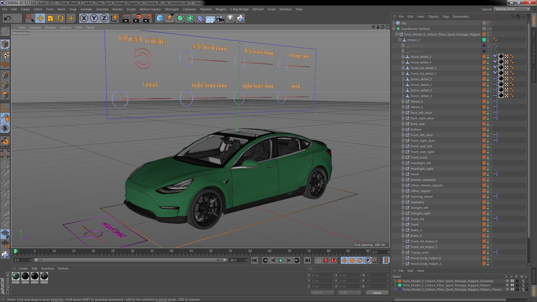Go to the end of animation

(x=307, y=260)
